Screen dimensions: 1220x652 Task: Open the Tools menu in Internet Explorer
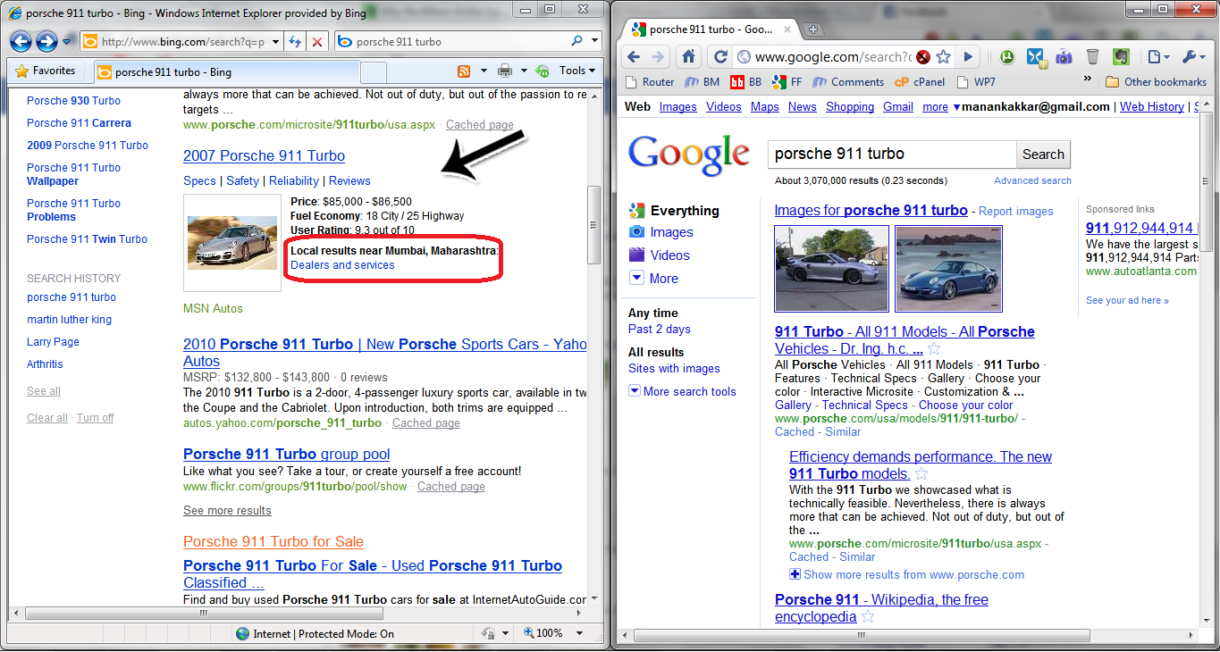click(577, 71)
